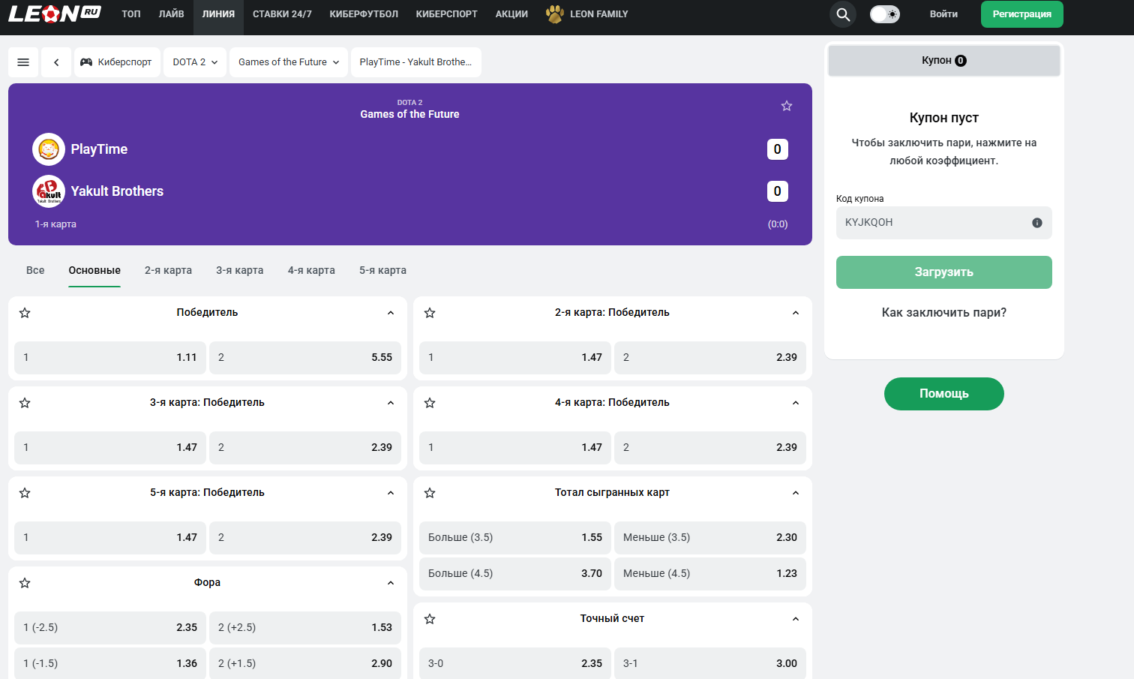
Task: Switch to the Основные tab
Action: tap(94, 270)
